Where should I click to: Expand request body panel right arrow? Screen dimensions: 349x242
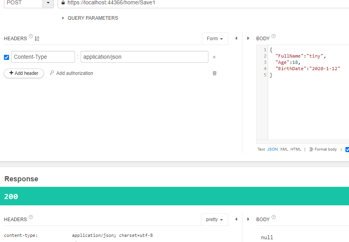[248, 39]
